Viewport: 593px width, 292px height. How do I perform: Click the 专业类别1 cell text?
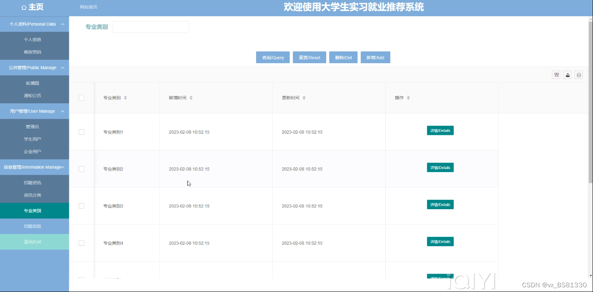pyautogui.click(x=113, y=132)
